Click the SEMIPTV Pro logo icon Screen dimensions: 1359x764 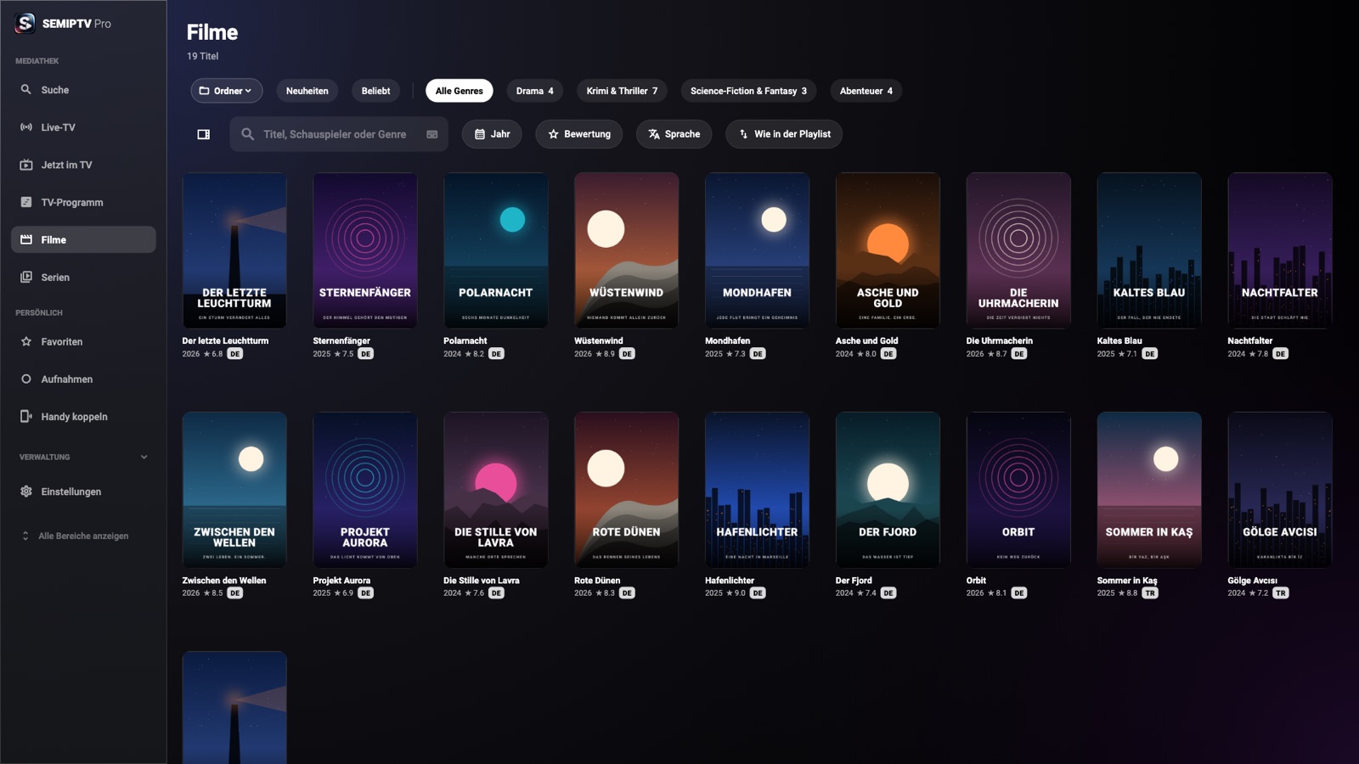[25, 24]
